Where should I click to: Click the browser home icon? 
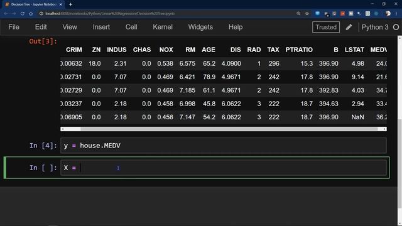31,14
